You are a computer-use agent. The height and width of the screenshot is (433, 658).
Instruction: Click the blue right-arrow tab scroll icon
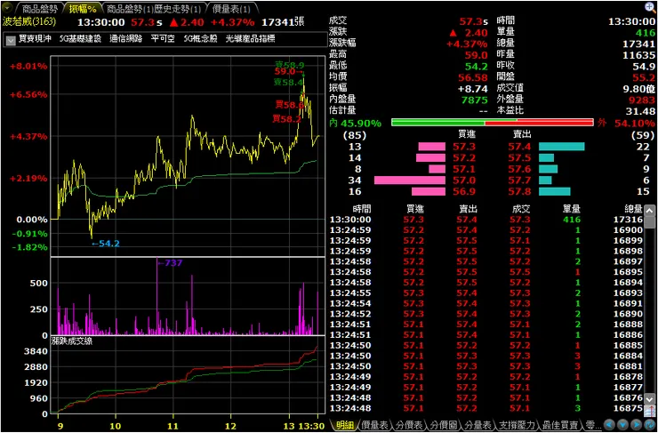637,425
